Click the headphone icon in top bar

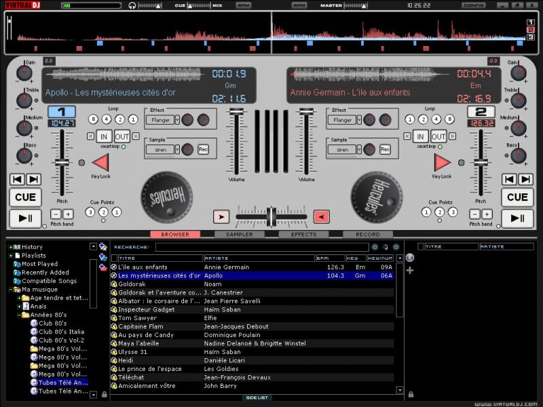point(132,5)
